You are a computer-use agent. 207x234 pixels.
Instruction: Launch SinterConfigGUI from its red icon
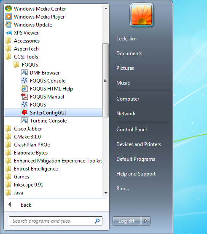[24, 113]
